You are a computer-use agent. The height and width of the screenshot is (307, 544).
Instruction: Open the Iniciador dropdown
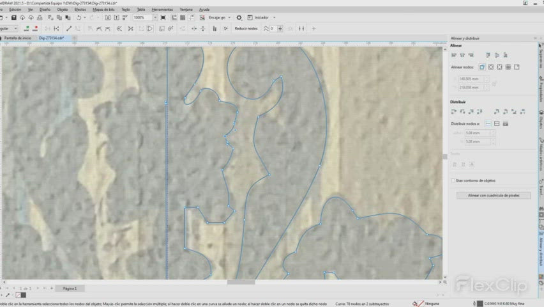275,18
